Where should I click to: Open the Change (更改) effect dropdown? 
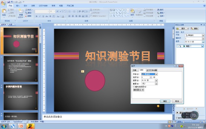point(182,29)
